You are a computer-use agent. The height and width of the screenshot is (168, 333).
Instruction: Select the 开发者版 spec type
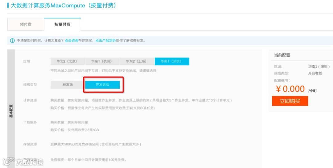pos(103,85)
